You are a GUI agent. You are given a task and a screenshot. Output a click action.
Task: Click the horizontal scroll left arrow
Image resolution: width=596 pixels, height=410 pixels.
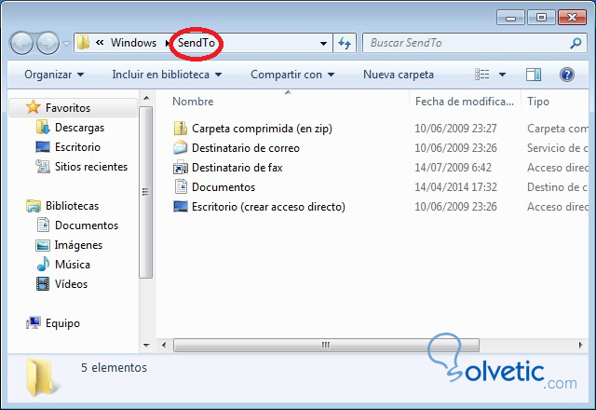coord(164,346)
